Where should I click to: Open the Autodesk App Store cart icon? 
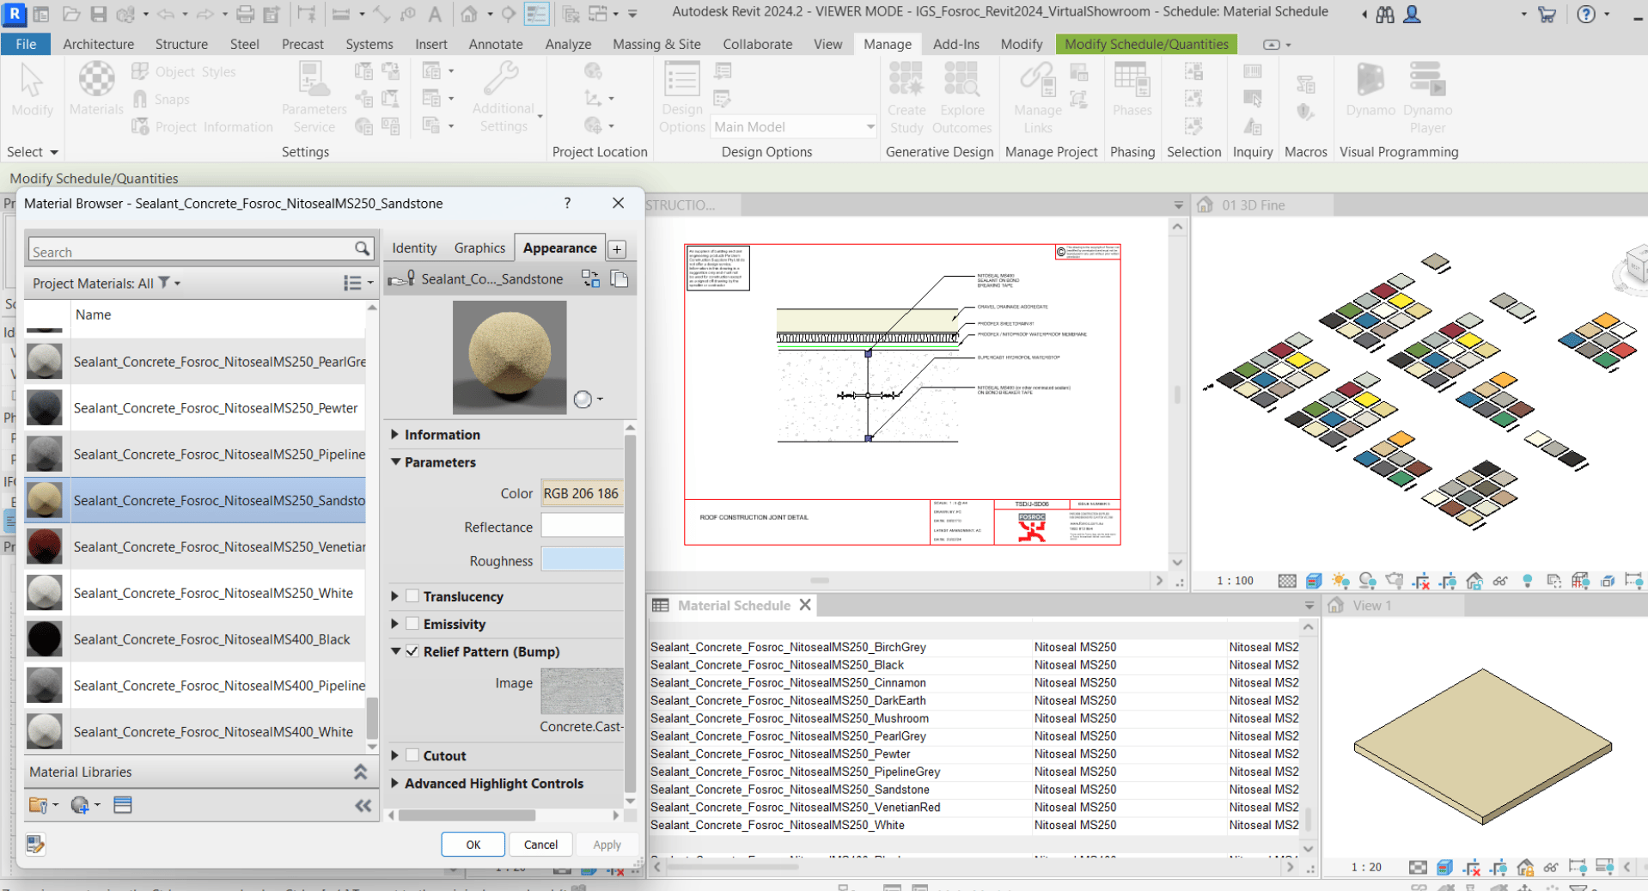click(x=1547, y=14)
